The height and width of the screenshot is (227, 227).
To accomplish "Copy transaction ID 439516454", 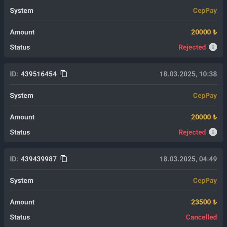I will (64, 74).
